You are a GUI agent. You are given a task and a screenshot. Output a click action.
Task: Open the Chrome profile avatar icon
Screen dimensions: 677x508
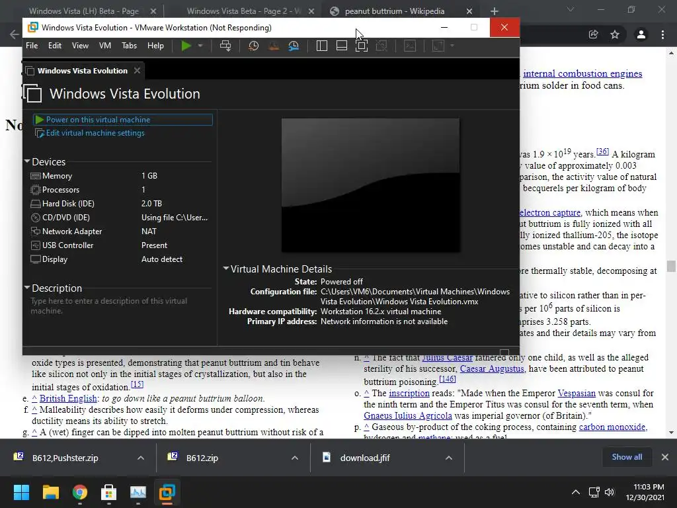(x=641, y=34)
